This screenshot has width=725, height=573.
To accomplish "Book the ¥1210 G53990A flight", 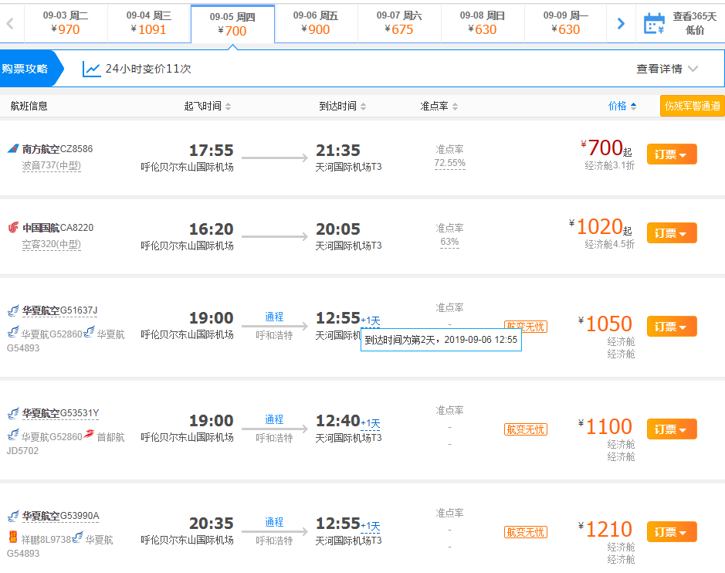I will [671, 532].
